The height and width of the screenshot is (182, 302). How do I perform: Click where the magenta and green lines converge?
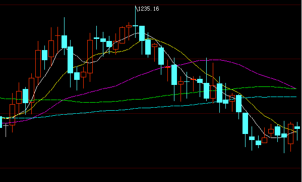click(x=295, y=88)
